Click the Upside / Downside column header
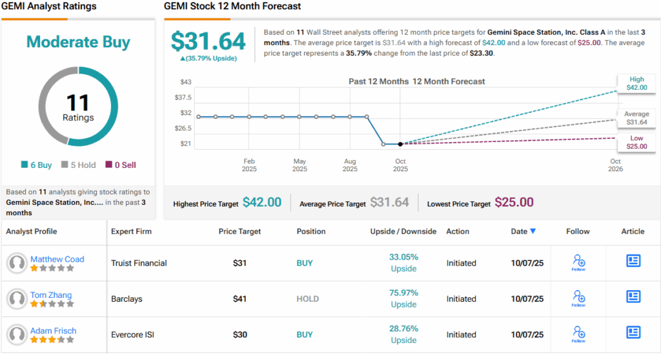Viewport: 661px width, 354px height. (x=403, y=231)
